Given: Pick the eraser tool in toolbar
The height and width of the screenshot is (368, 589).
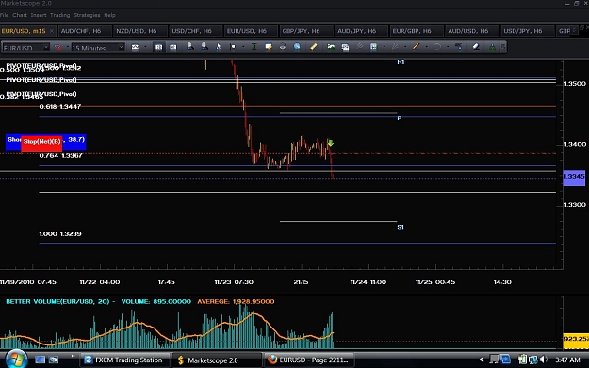Looking at the screenshot, I should [476, 47].
